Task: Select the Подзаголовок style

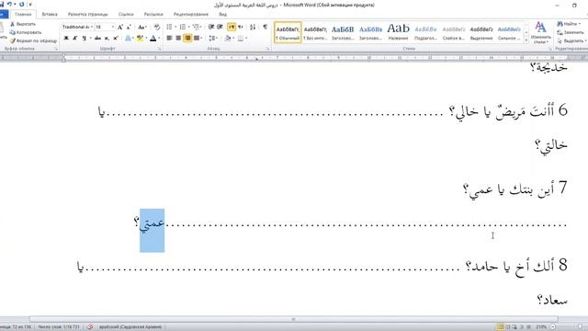Action: click(x=425, y=32)
